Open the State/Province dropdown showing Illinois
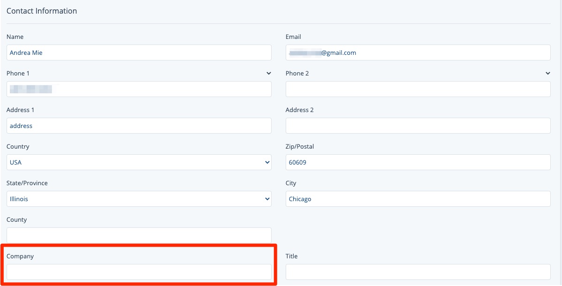 click(139, 199)
